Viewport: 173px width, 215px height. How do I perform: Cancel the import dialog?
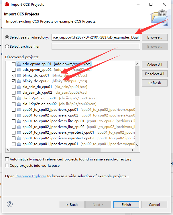tap(154, 205)
